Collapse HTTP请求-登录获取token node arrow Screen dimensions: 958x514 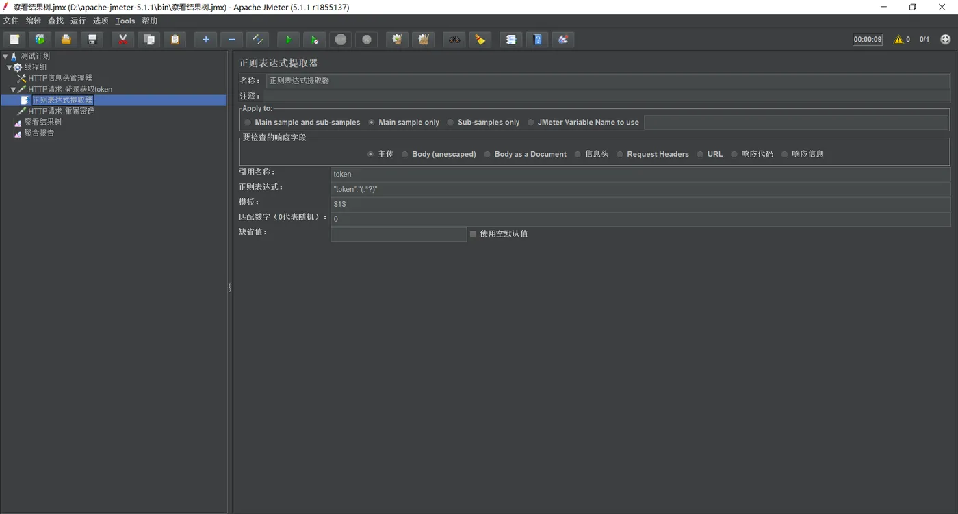pyautogui.click(x=14, y=90)
